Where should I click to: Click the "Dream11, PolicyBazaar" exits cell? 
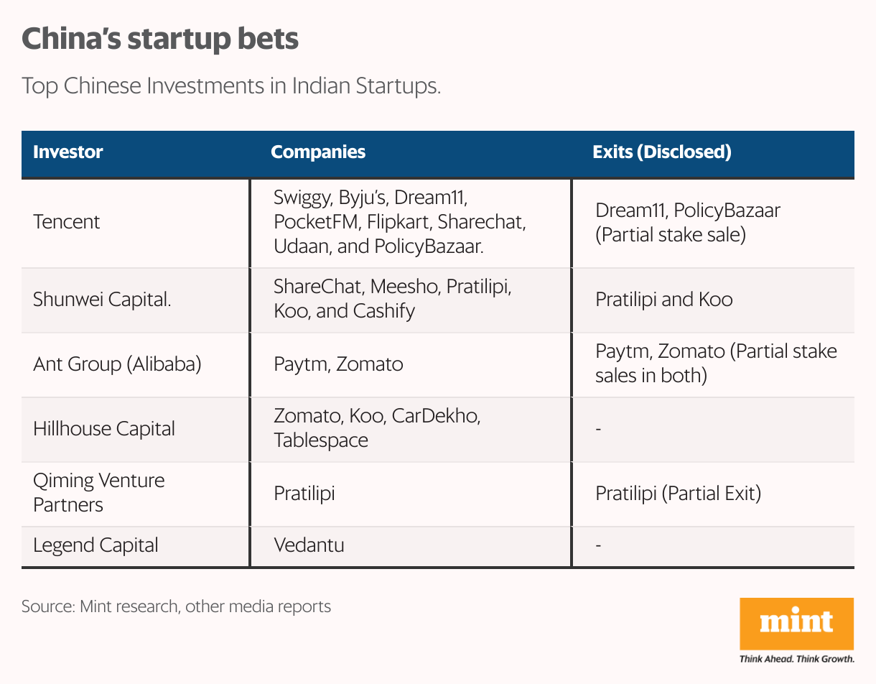coord(687,223)
